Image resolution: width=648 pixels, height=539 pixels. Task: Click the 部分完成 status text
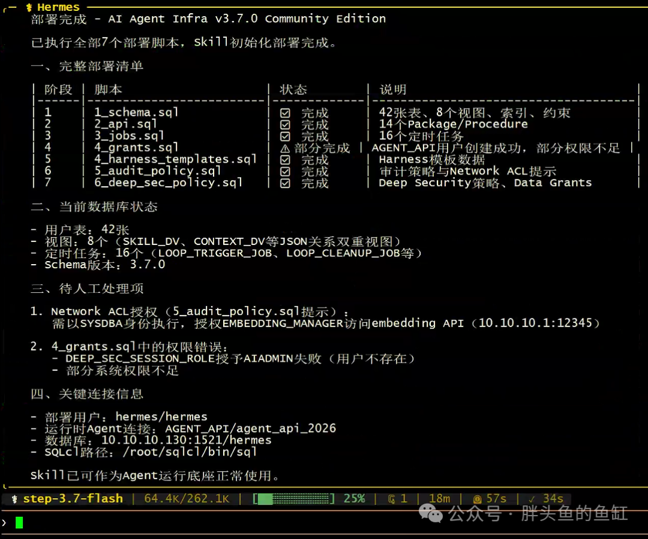pyautogui.click(x=322, y=148)
